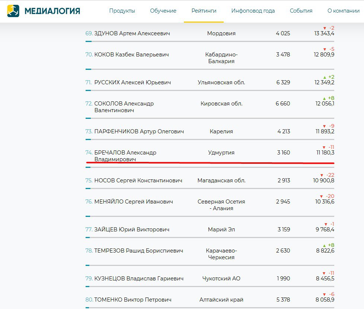The height and width of the screenshot is (309, 364).
Task: Click the green up arrow beside +8 for СОКОЛОВ
Action: point(325,98)
